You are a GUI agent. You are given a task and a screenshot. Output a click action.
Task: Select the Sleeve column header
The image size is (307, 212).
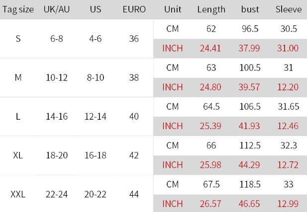[x=289, y=9]
